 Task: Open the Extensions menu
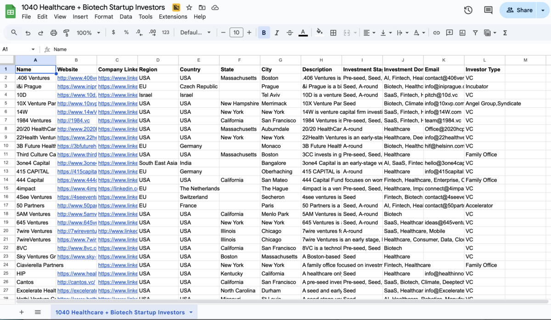click(x=173, y=17)
